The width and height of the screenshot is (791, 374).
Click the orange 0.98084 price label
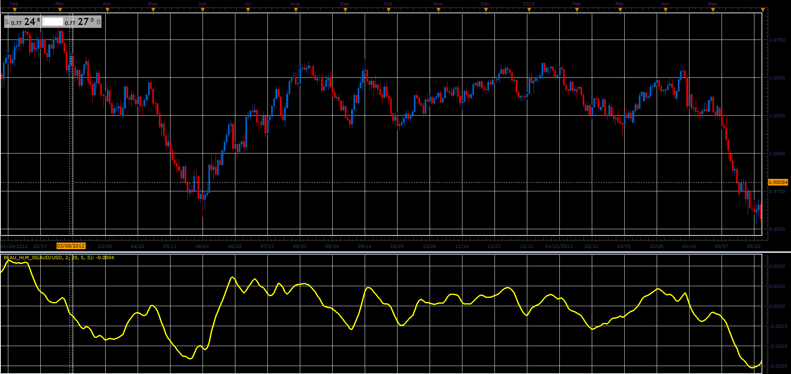[x=778, y=182]
